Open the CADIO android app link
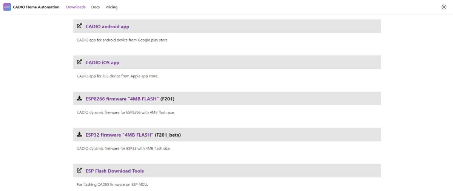 click(107, 26)
